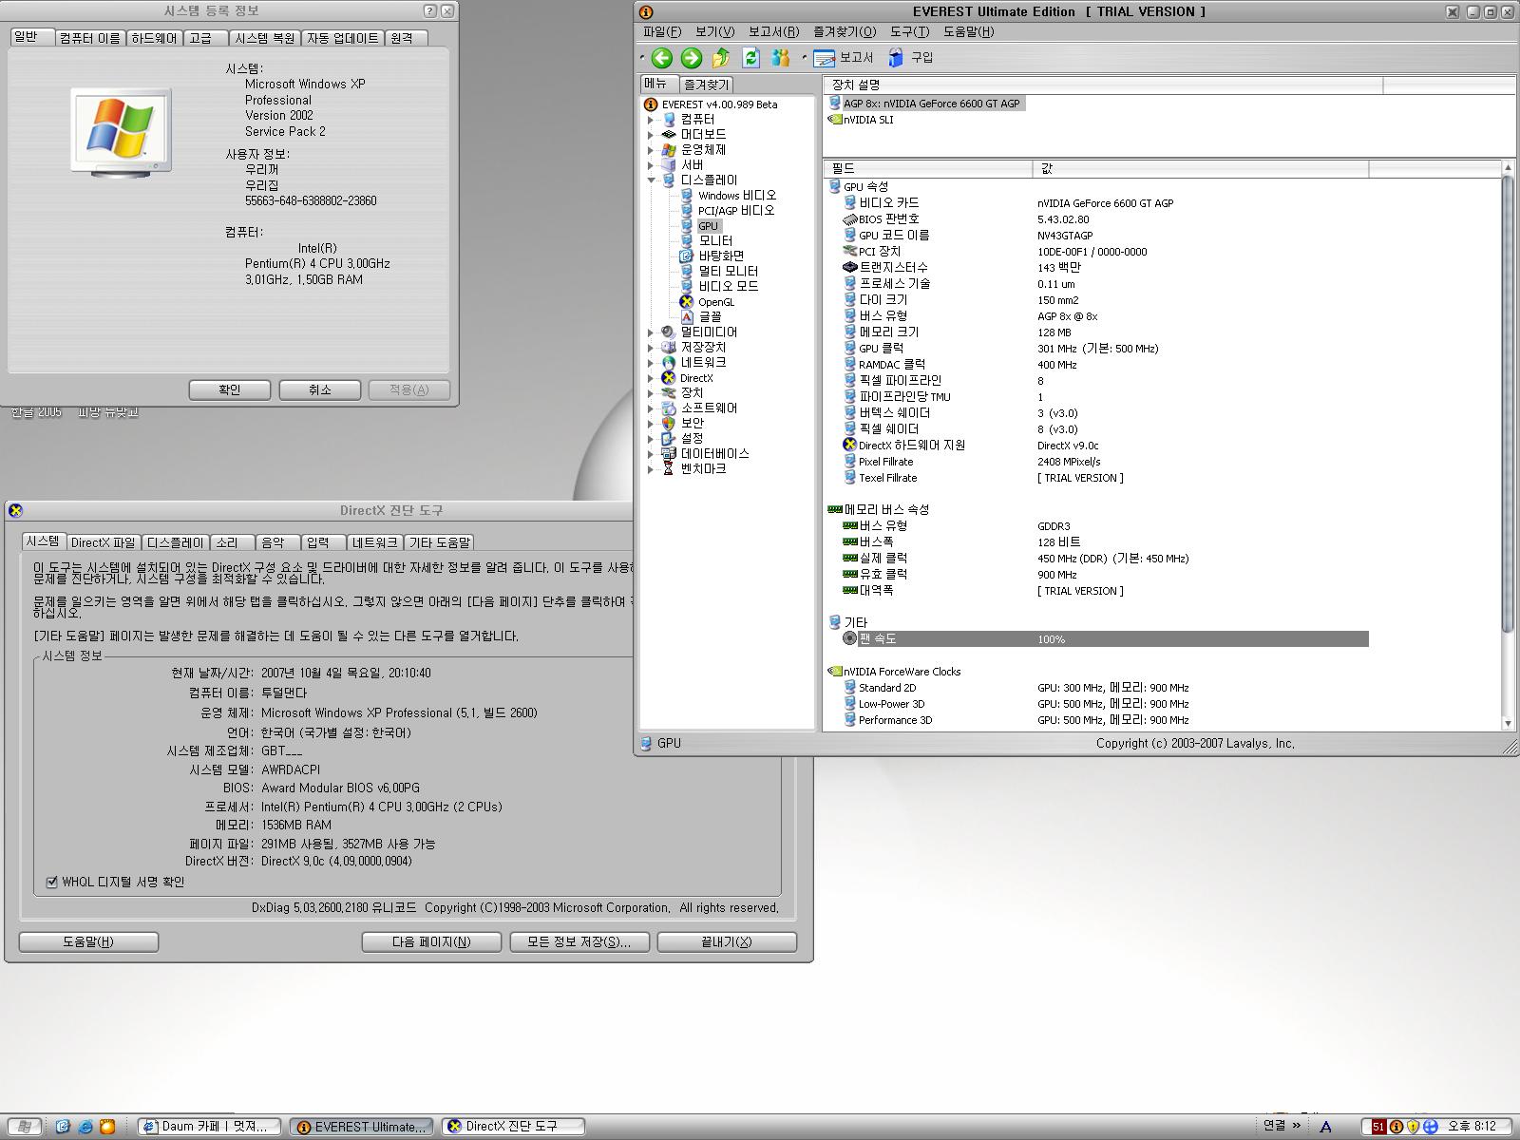Click the scroll down arrow in details pane
1520x1140 pixels.
[1508, 724]
